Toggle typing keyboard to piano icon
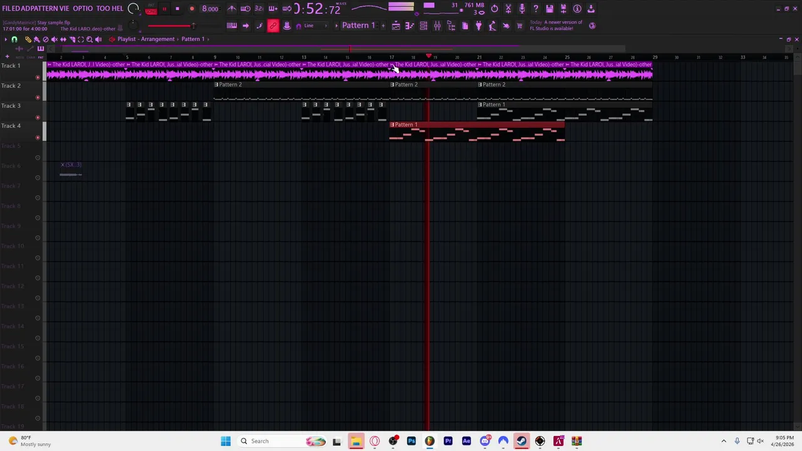Viewport: 802px width, 451px height. click(x=232, y=26)
